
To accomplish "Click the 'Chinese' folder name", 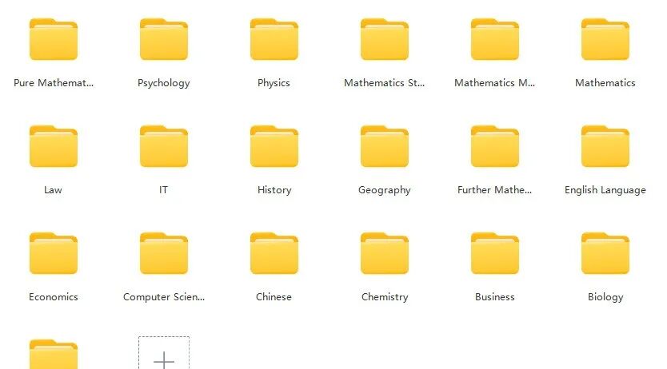I will 274,297.
